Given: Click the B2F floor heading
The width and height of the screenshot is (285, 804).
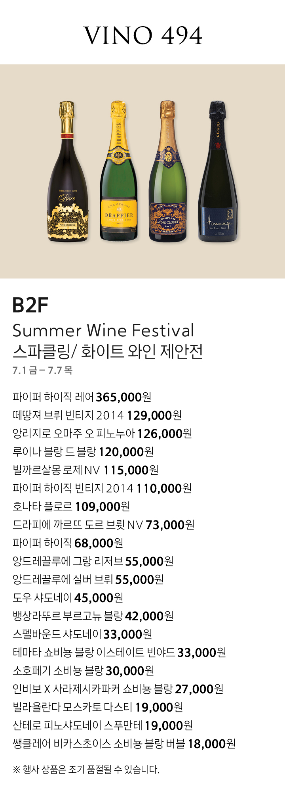Looking at the screenshot, I should click(x=30, y=305).
